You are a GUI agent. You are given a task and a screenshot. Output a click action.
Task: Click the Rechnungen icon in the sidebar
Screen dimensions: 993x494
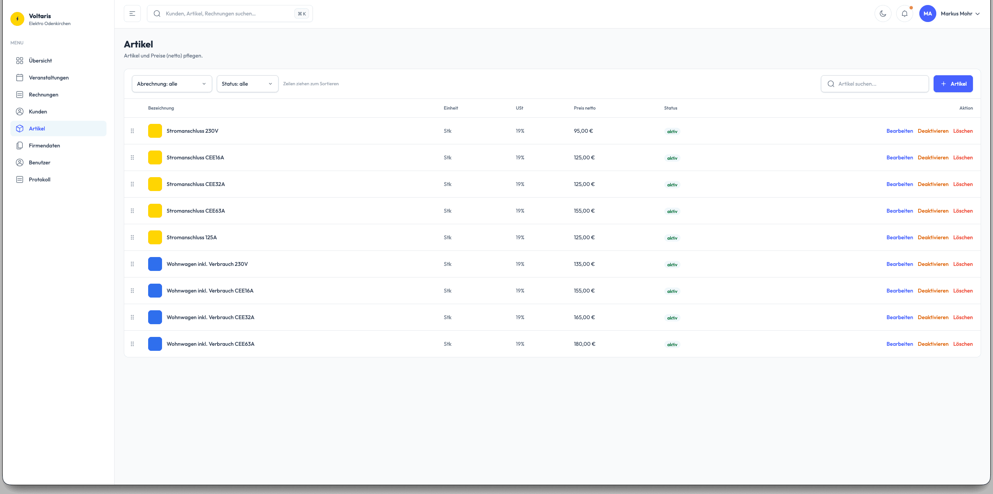[20, 95]
